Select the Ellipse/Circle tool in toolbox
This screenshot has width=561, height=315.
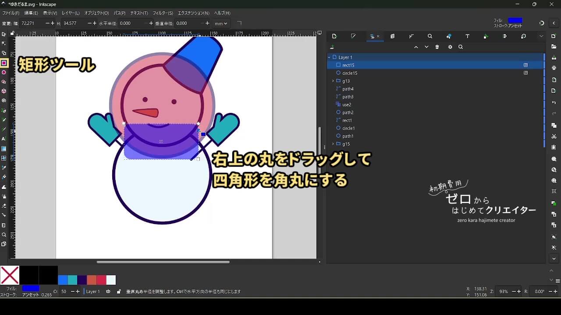point(4,73)
